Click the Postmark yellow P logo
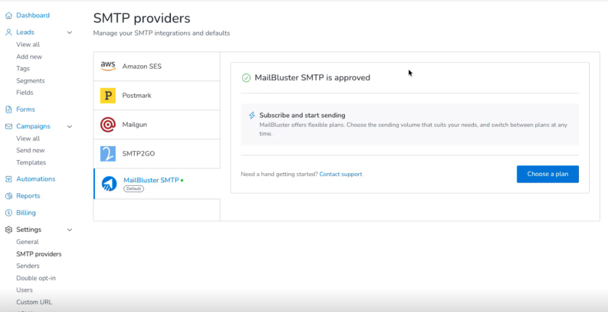The width and height of the screenshot is (608, 312). [x=108, y=95]
